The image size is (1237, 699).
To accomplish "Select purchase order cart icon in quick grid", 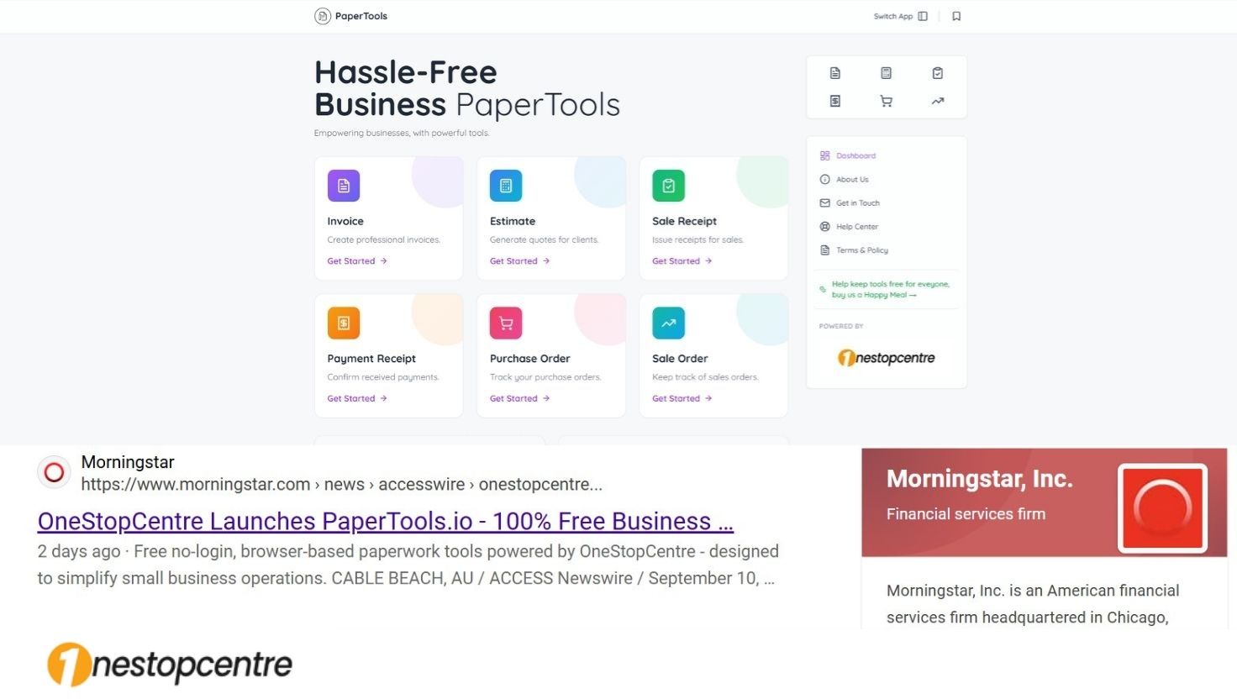I will click(886, 101).
